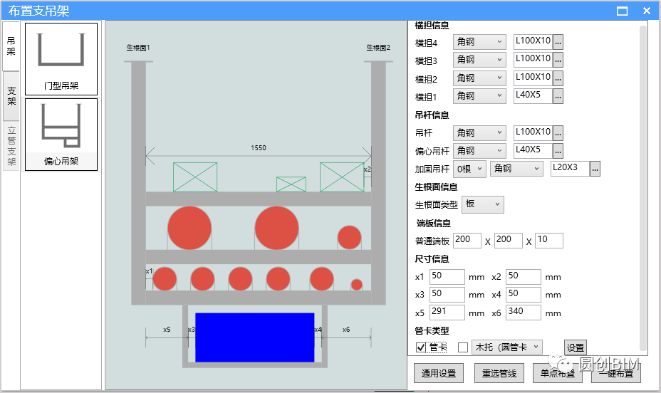661x393 pixels.
Task: Open 加固吊杆 count dropdown showing 0根
Action: click(x=469, y=169)
